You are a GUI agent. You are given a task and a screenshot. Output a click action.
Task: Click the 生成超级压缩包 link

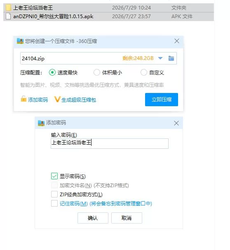[79, 100]
